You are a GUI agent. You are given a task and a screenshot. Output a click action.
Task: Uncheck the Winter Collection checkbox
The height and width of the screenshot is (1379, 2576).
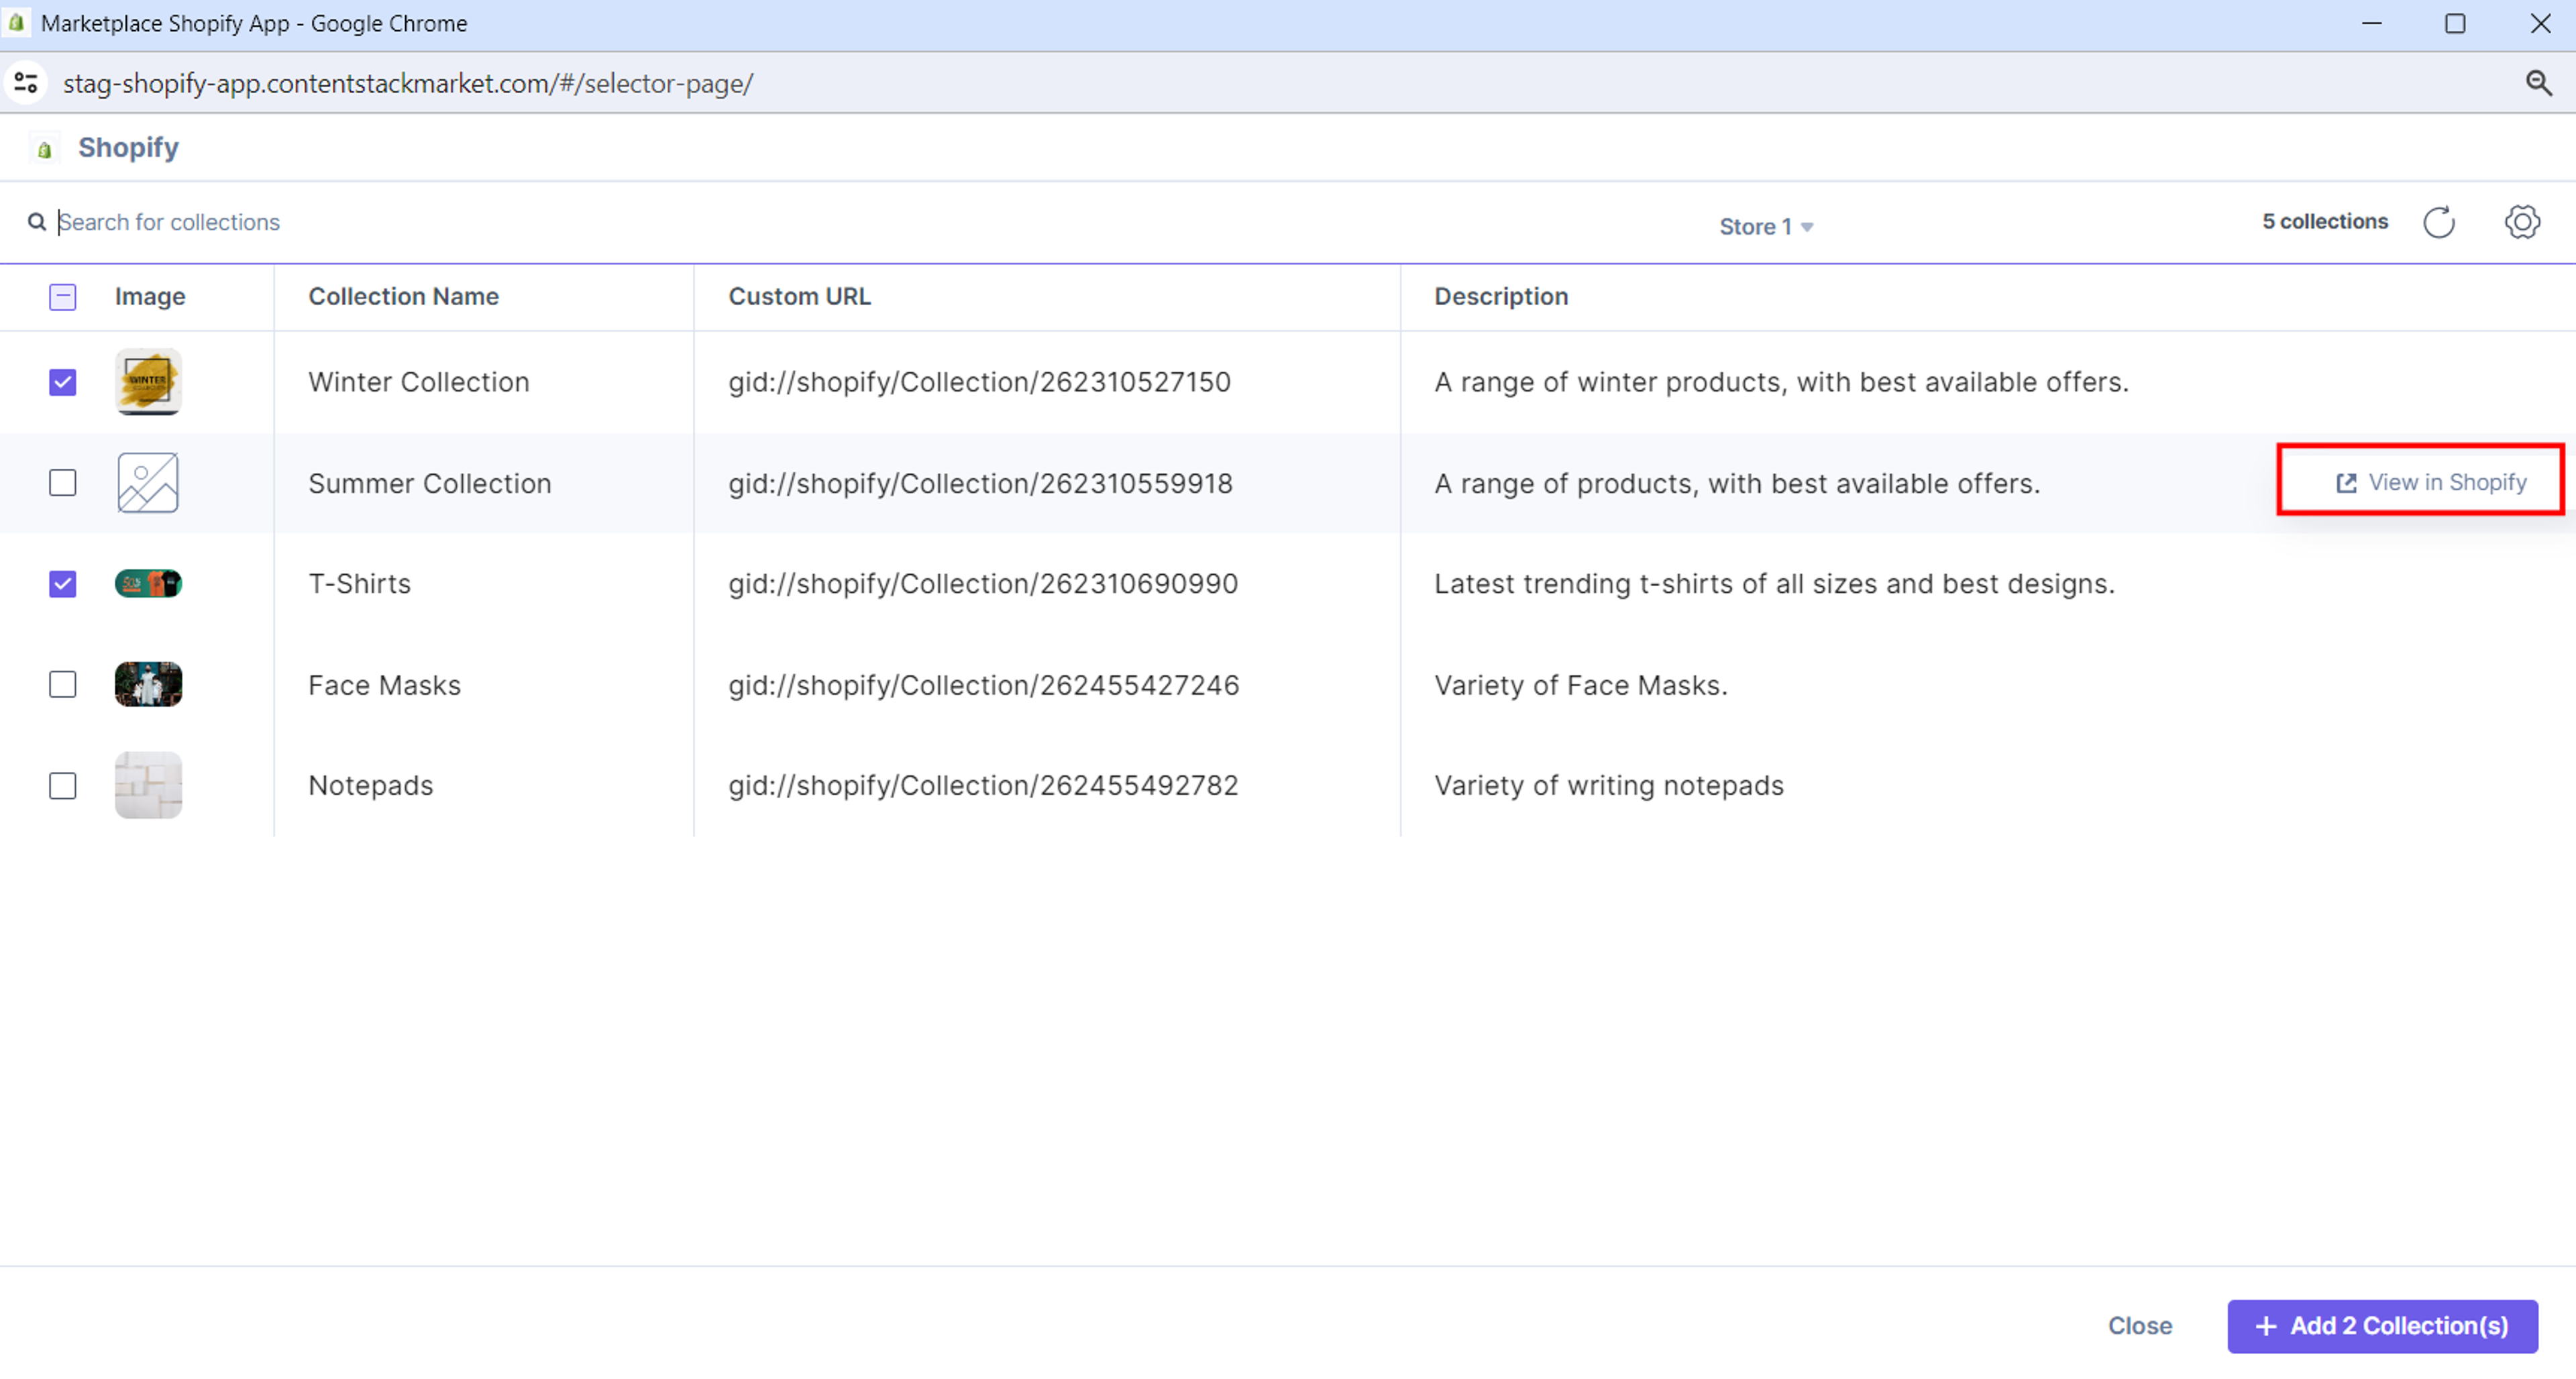click(63, 382)
